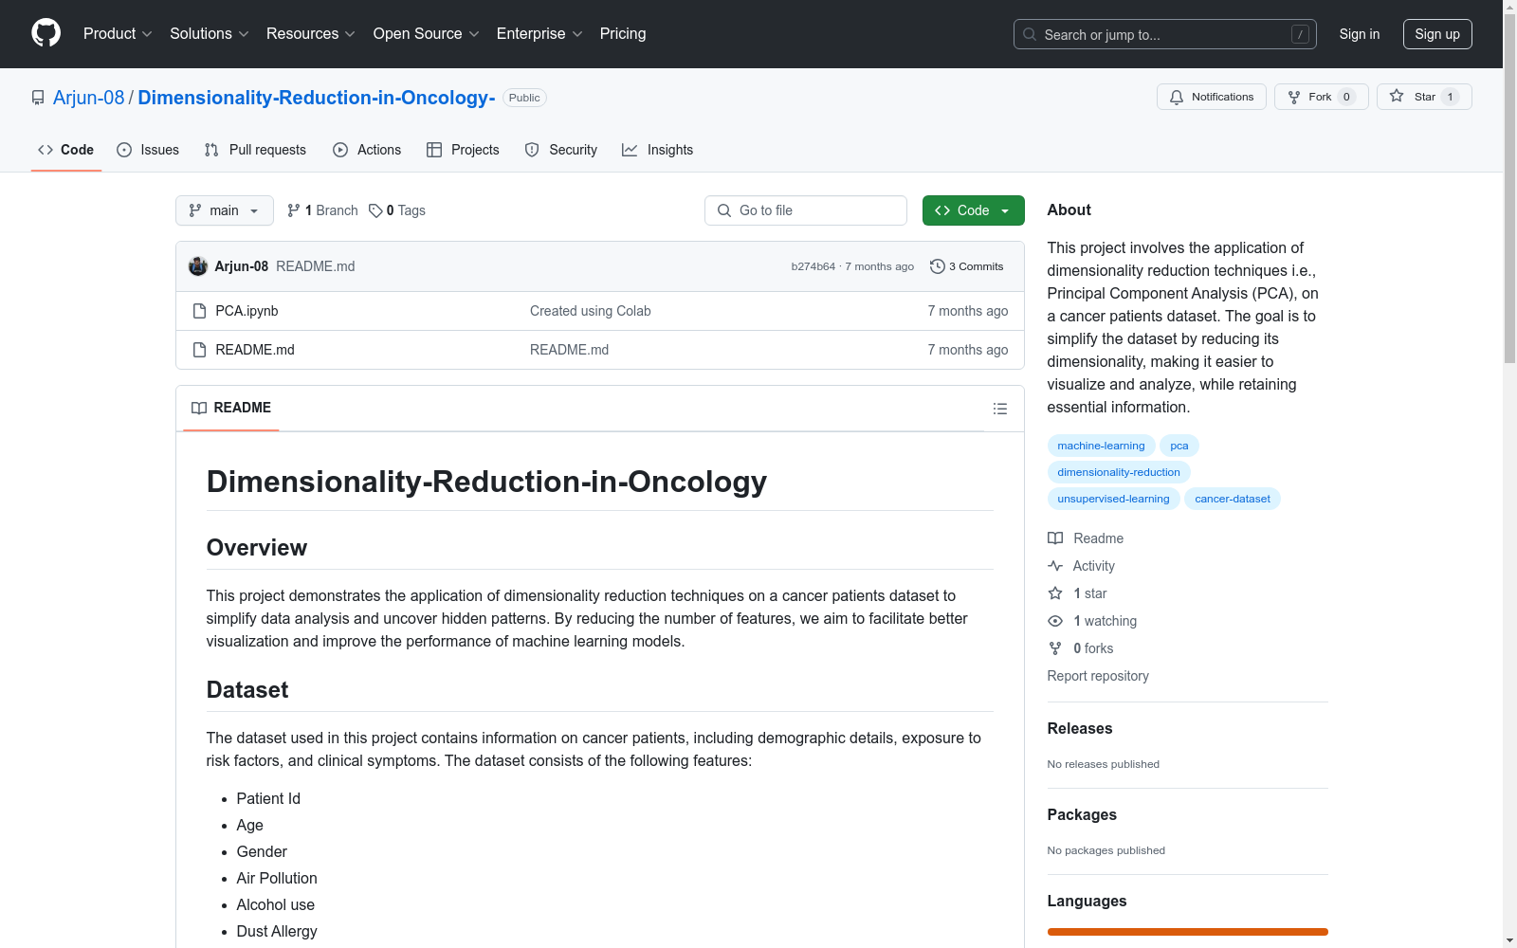
Task: Click the Sign up button
Action: (1437, 34)
